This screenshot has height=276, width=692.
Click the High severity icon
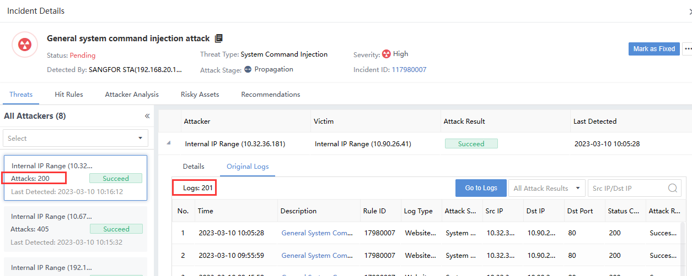386,54
